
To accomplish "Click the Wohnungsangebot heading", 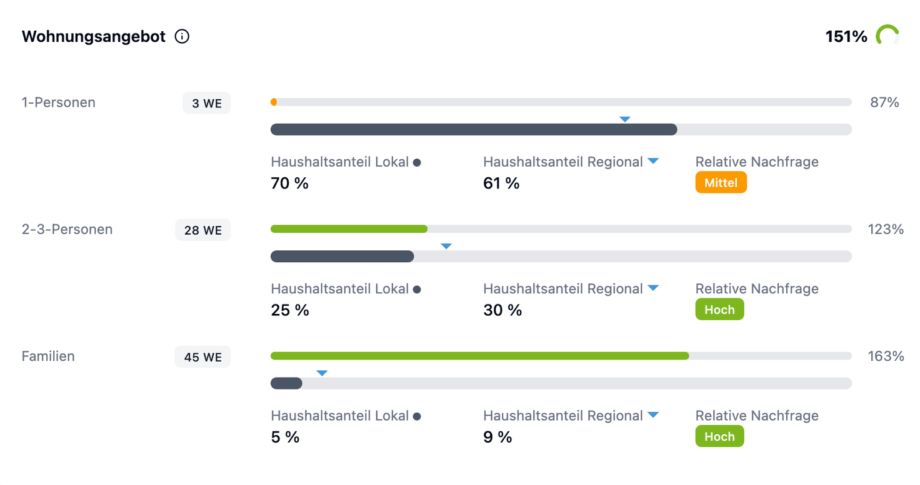I will (94, 37).
